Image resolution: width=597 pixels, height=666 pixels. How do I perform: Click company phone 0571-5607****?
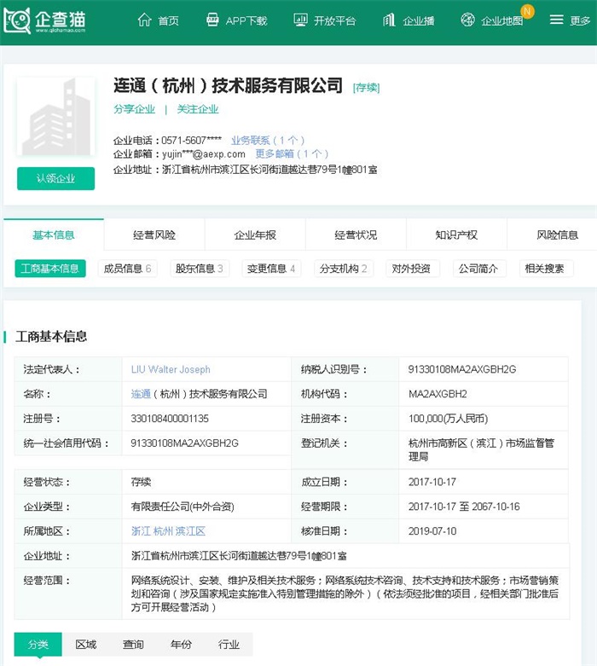pyautogui.click(x=191, y=140)
